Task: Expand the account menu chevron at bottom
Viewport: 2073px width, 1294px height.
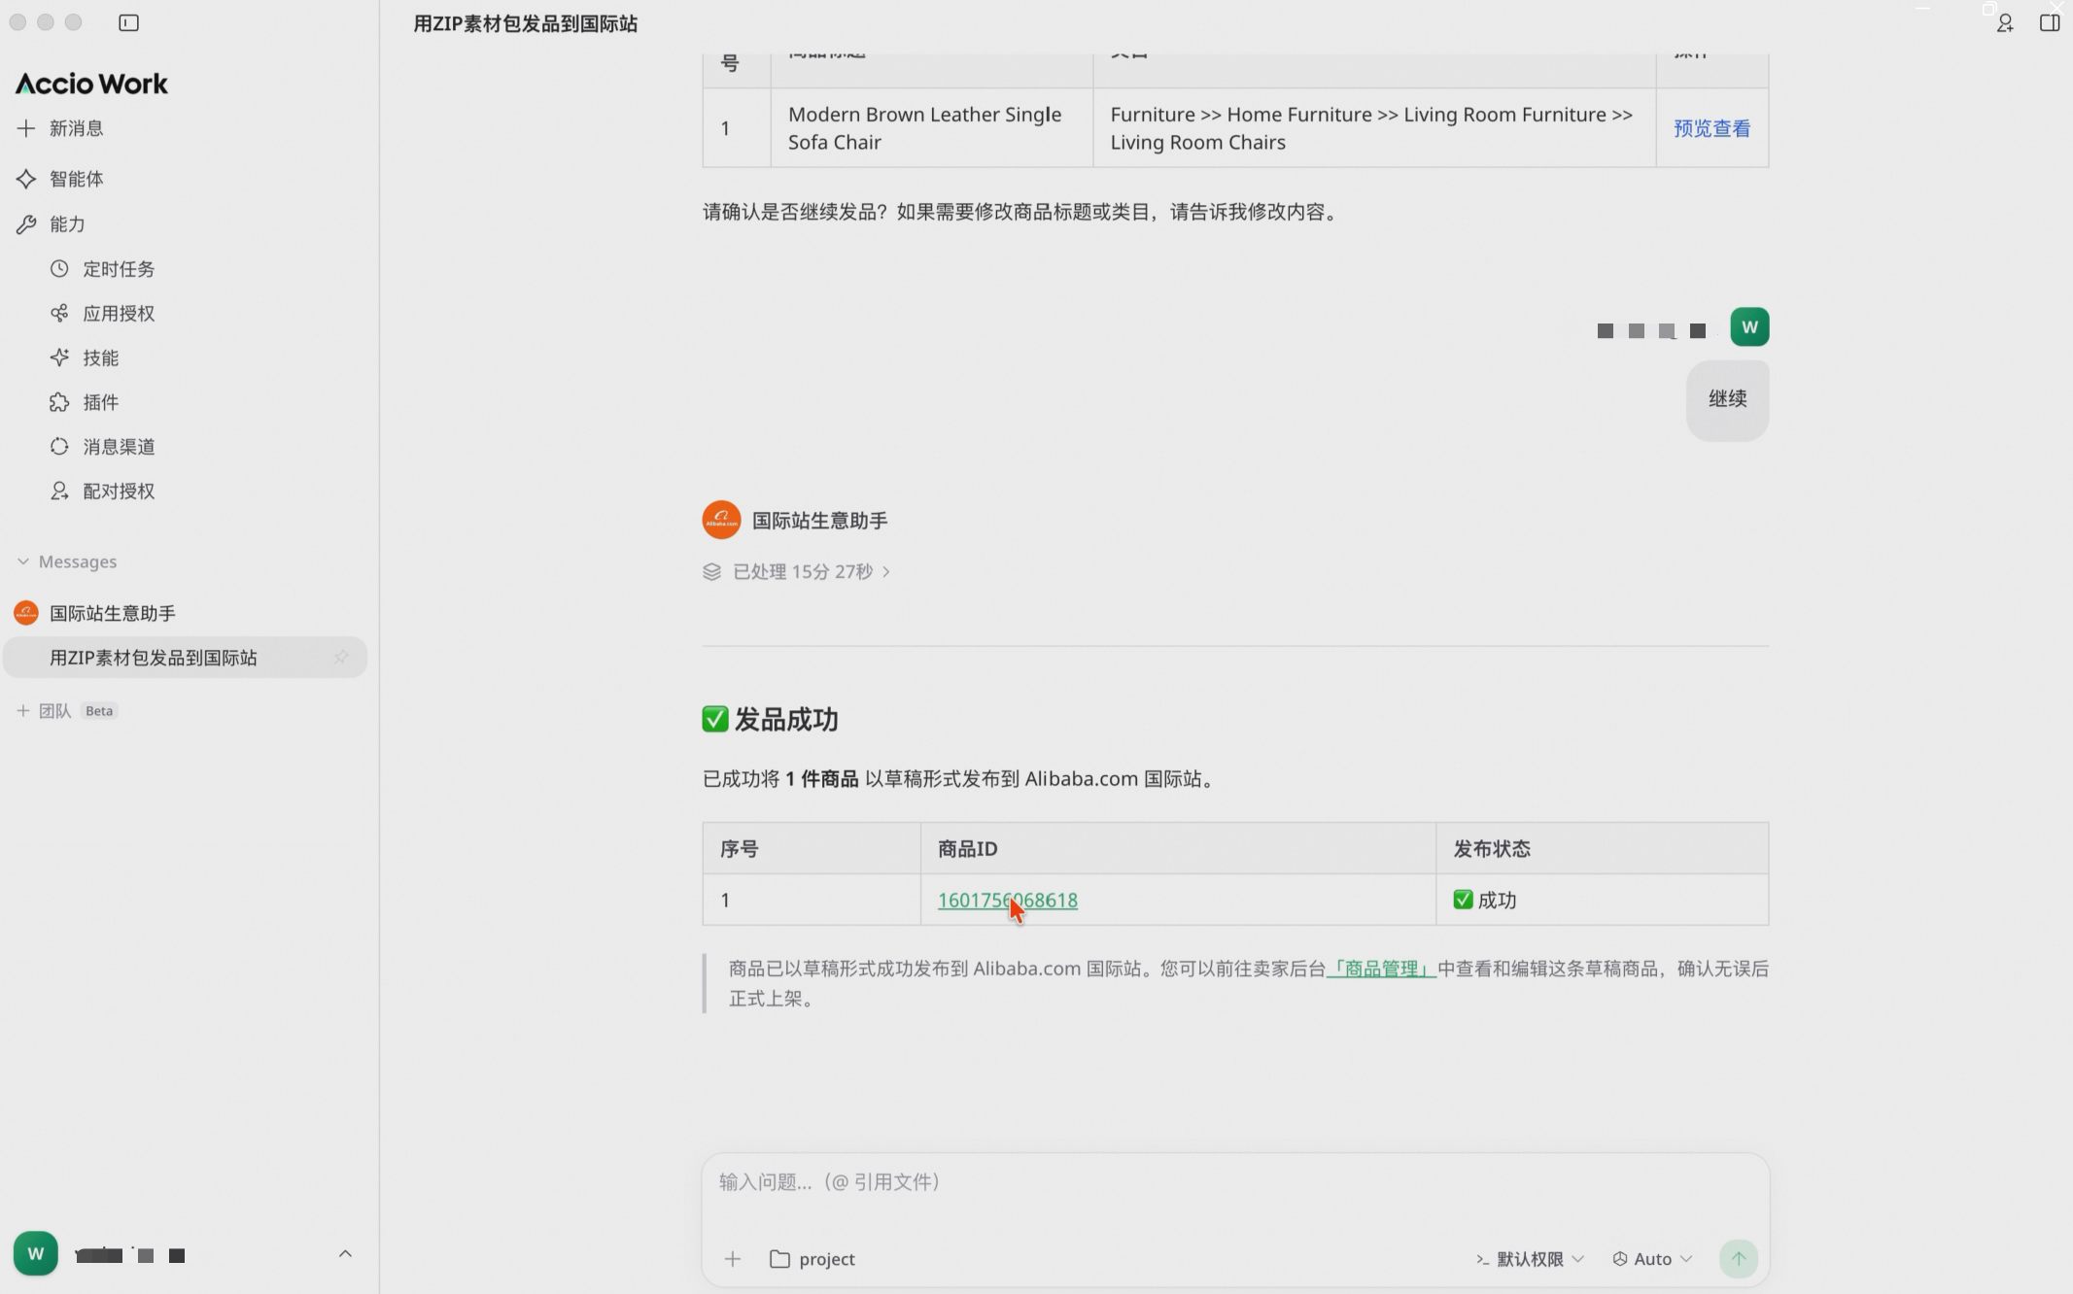Action: pyautogui.click(x=345, y=1254)
